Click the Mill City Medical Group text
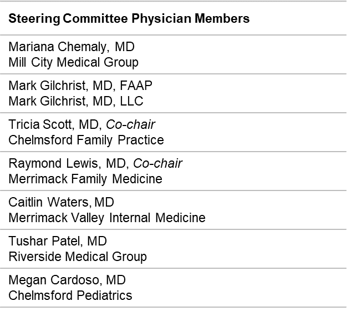This screenshot has width=347, height=311. [74, 63]
